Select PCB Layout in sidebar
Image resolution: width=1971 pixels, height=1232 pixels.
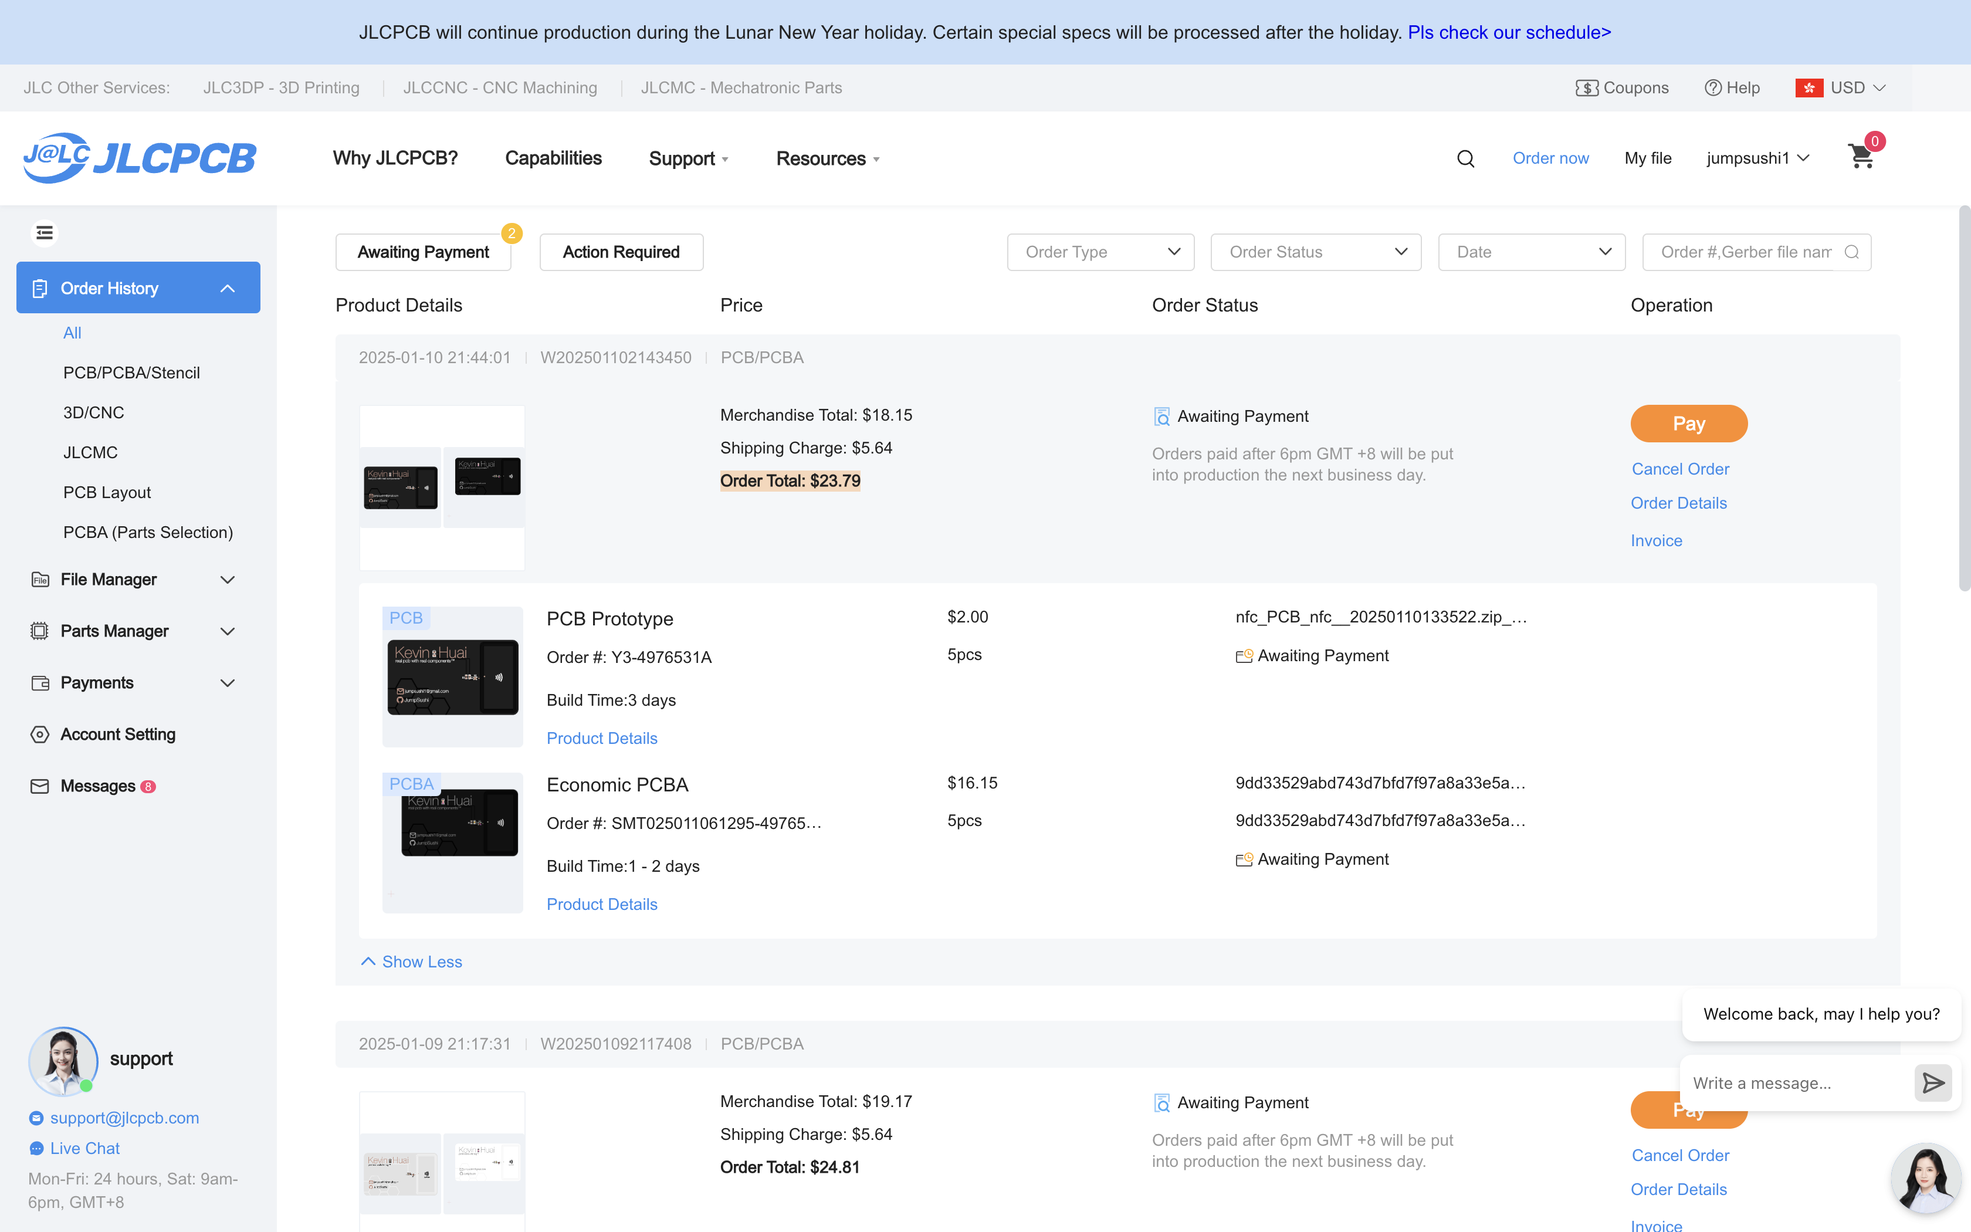(x=107, y=492)
